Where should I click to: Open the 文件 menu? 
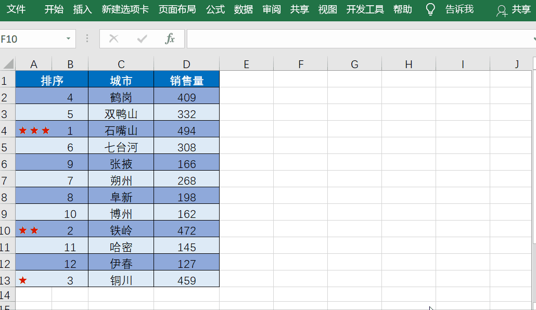16,9
